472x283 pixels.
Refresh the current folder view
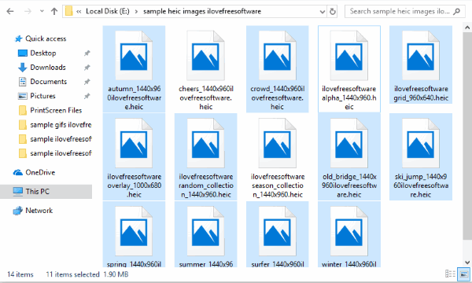pyautogui.click(x=333, y=12)
